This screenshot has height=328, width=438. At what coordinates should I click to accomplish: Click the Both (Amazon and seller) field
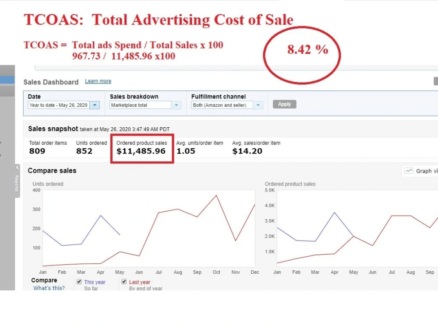[223, 105]
